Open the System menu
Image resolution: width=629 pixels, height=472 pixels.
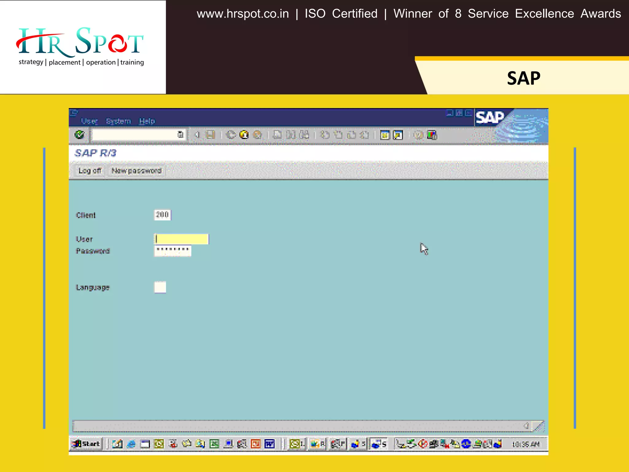pyautogui.click(x=119, y=121)
